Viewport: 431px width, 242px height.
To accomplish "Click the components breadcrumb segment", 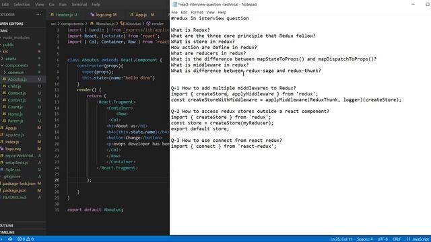I will [x=72, y=24].
